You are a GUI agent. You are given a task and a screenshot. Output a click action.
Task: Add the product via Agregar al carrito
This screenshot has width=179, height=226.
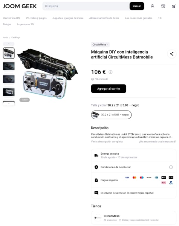pyautogui.click(x=109, y=89)
